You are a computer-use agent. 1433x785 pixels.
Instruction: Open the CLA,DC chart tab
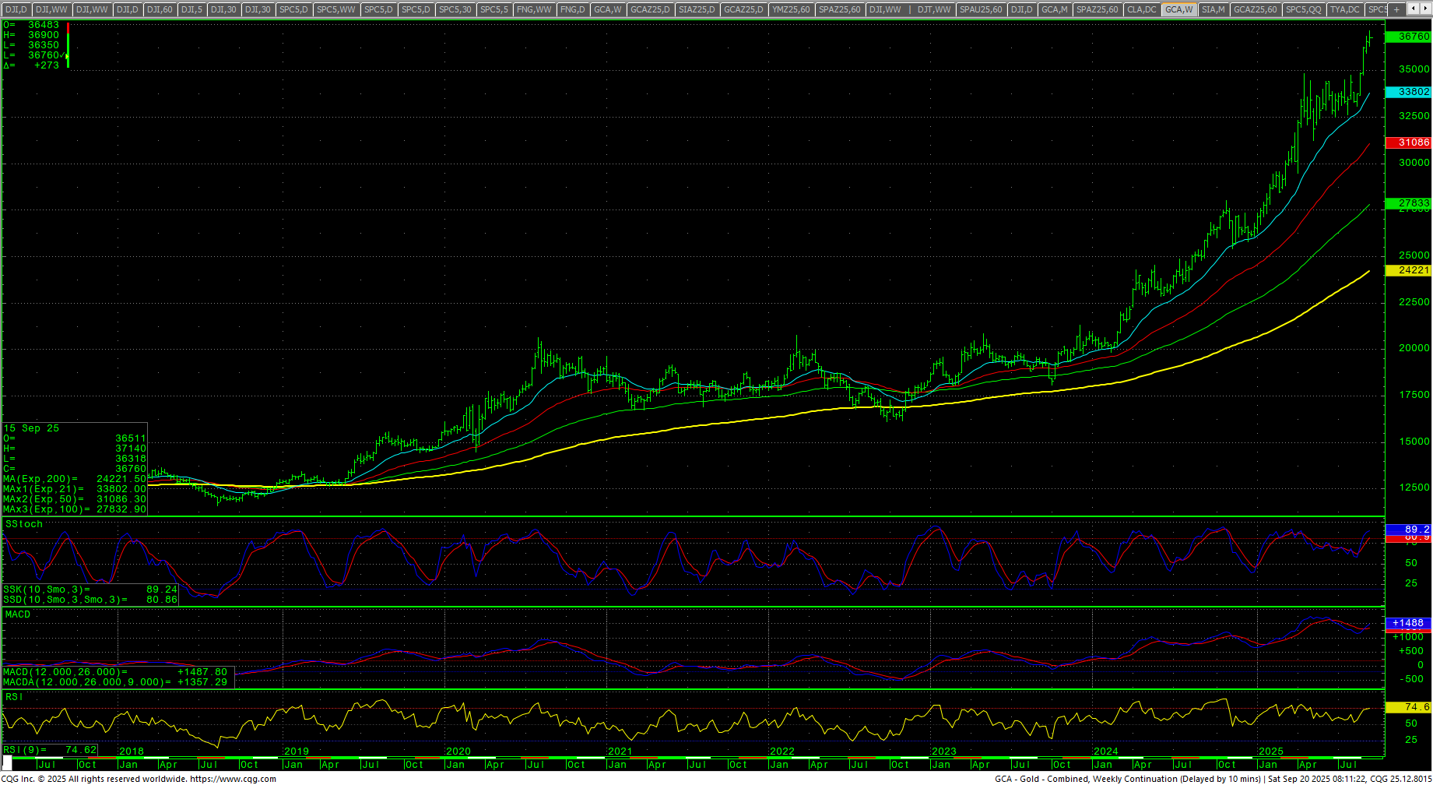coord(1142,9)
